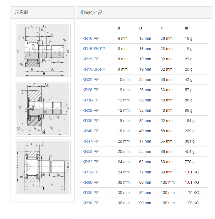The image size is (215, 219).
Task: Click the KR19-PP product link
Action: pos(90,59)
